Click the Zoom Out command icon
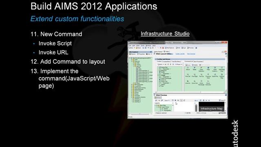 pos(195,82)
